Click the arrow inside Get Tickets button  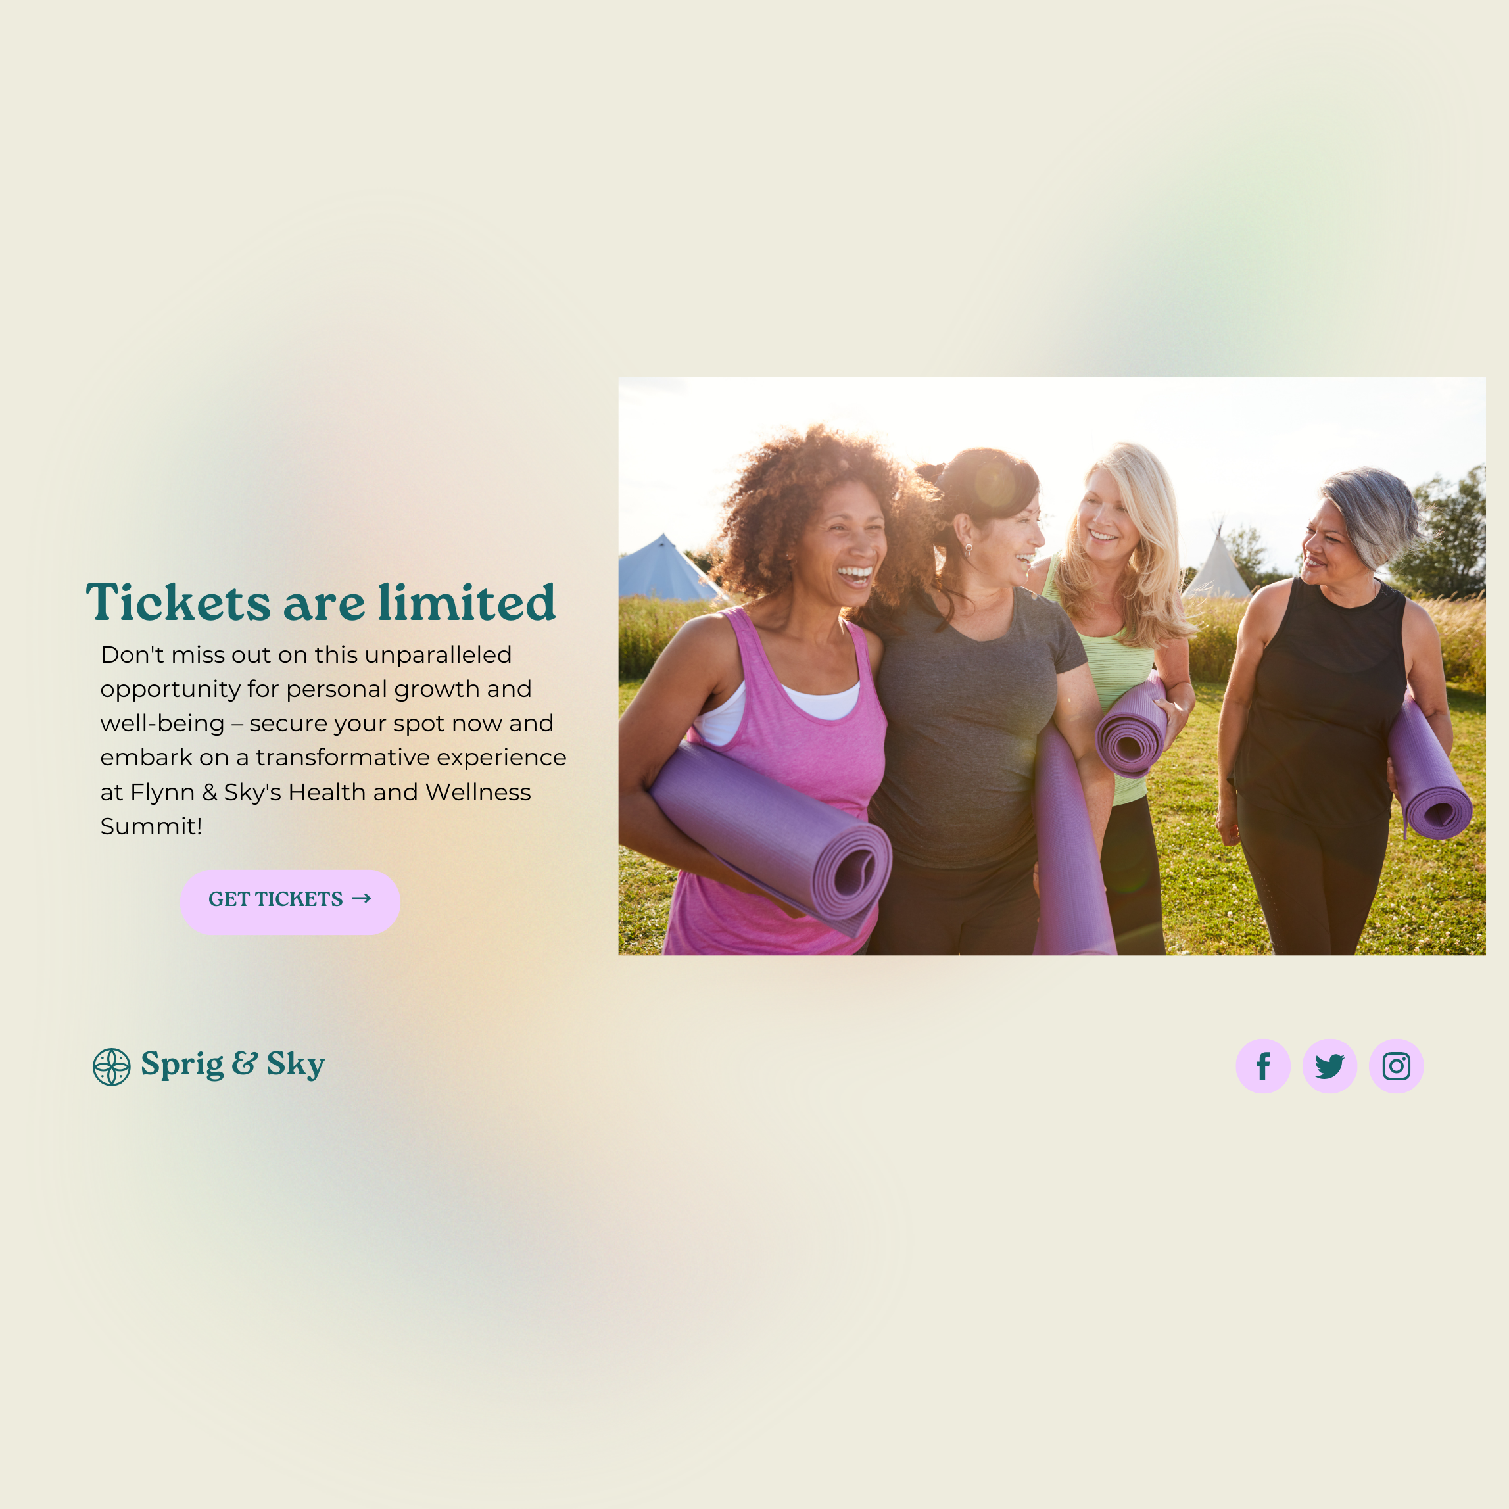pos(362,898)
